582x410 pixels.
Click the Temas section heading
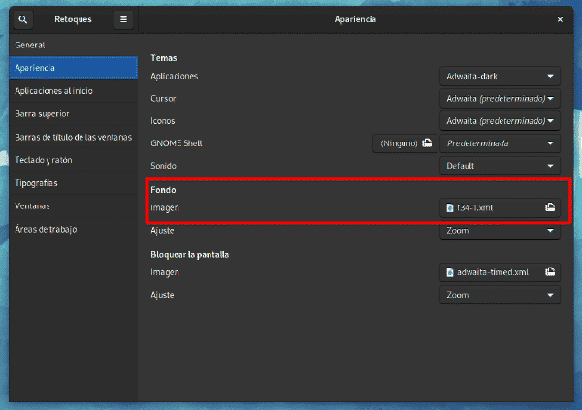click(164, 58)
